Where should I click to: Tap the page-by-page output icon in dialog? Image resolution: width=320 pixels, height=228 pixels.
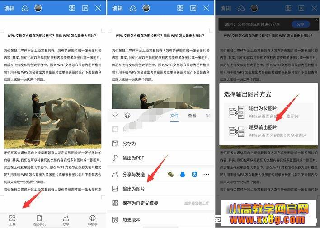click(x=236, y=131)
